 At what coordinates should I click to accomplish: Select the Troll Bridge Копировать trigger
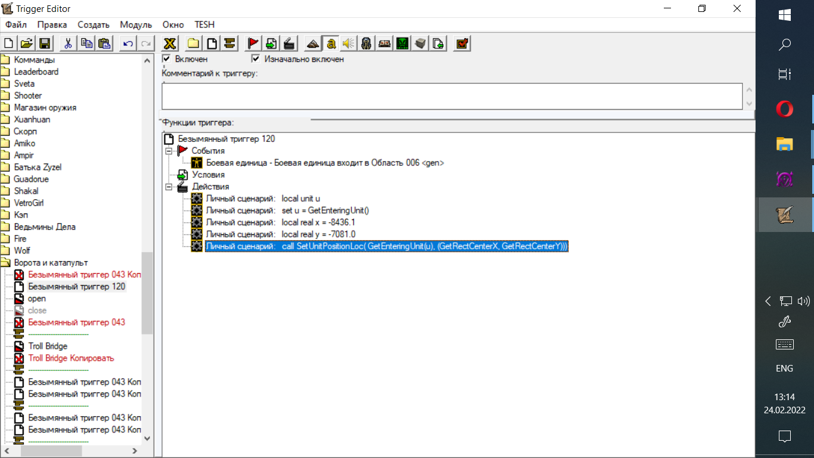click(x=71, y=358)
